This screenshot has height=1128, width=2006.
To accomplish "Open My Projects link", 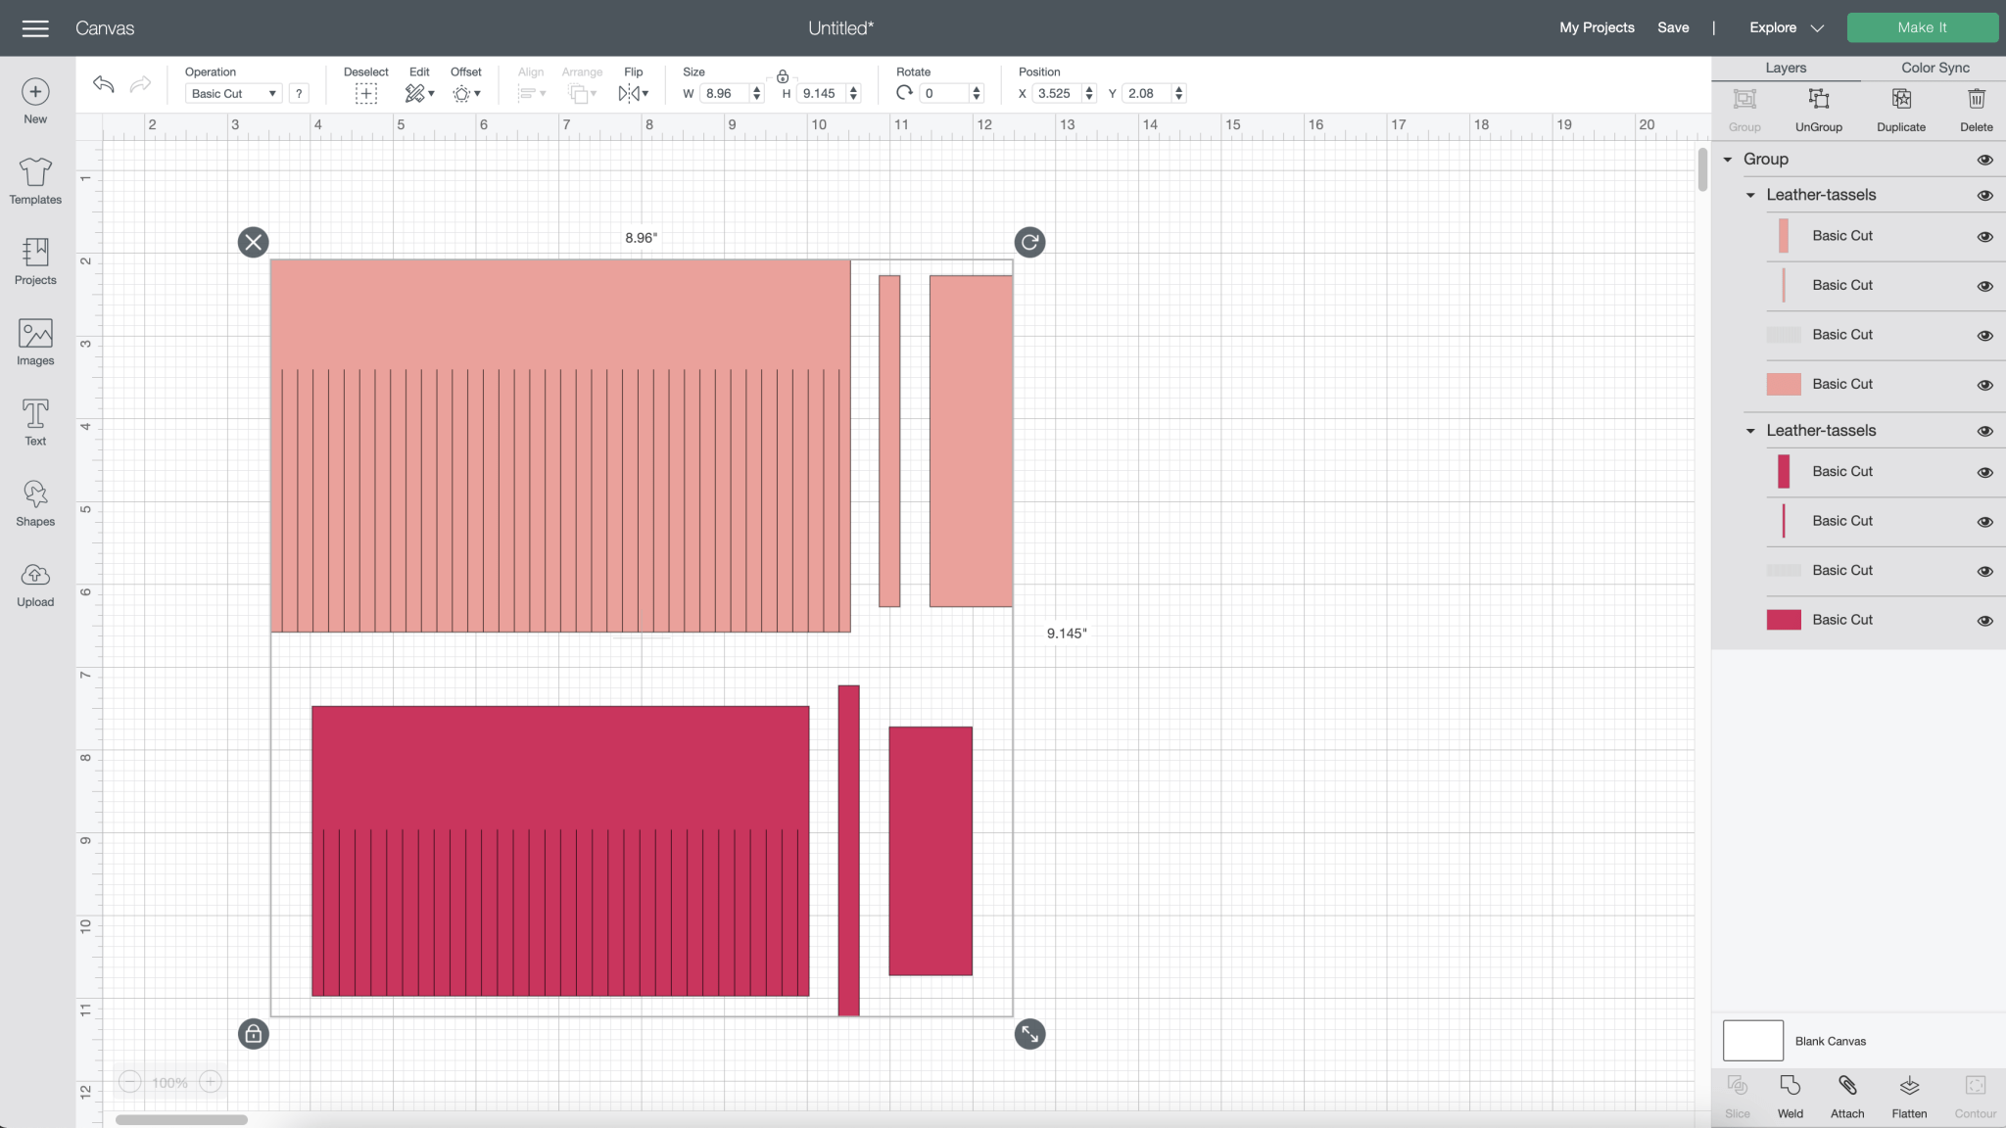I will coord(1597,27).
